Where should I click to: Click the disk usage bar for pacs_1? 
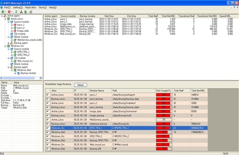[x=164, y=95]
